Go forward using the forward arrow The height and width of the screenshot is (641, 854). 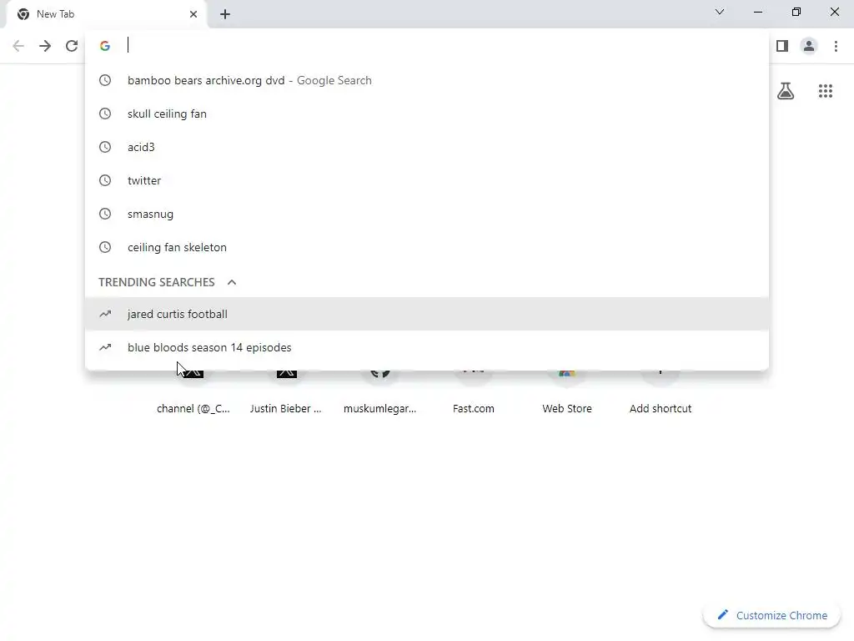(x=45, y=46)
